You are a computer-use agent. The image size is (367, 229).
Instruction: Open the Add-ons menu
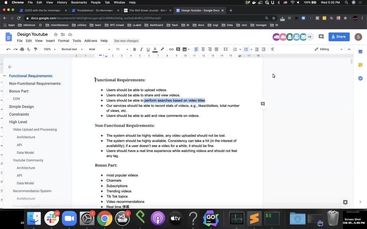(91, 41)
